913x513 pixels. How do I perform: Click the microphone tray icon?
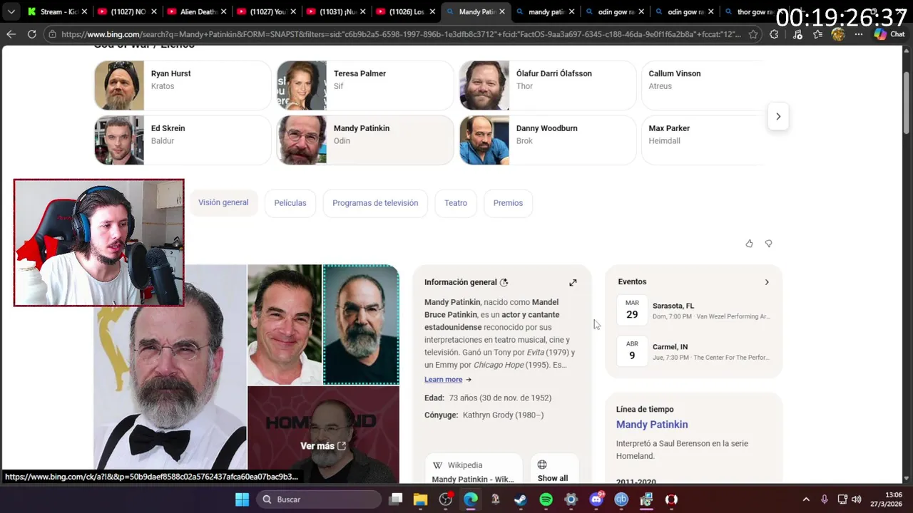(x=825, y=499)
